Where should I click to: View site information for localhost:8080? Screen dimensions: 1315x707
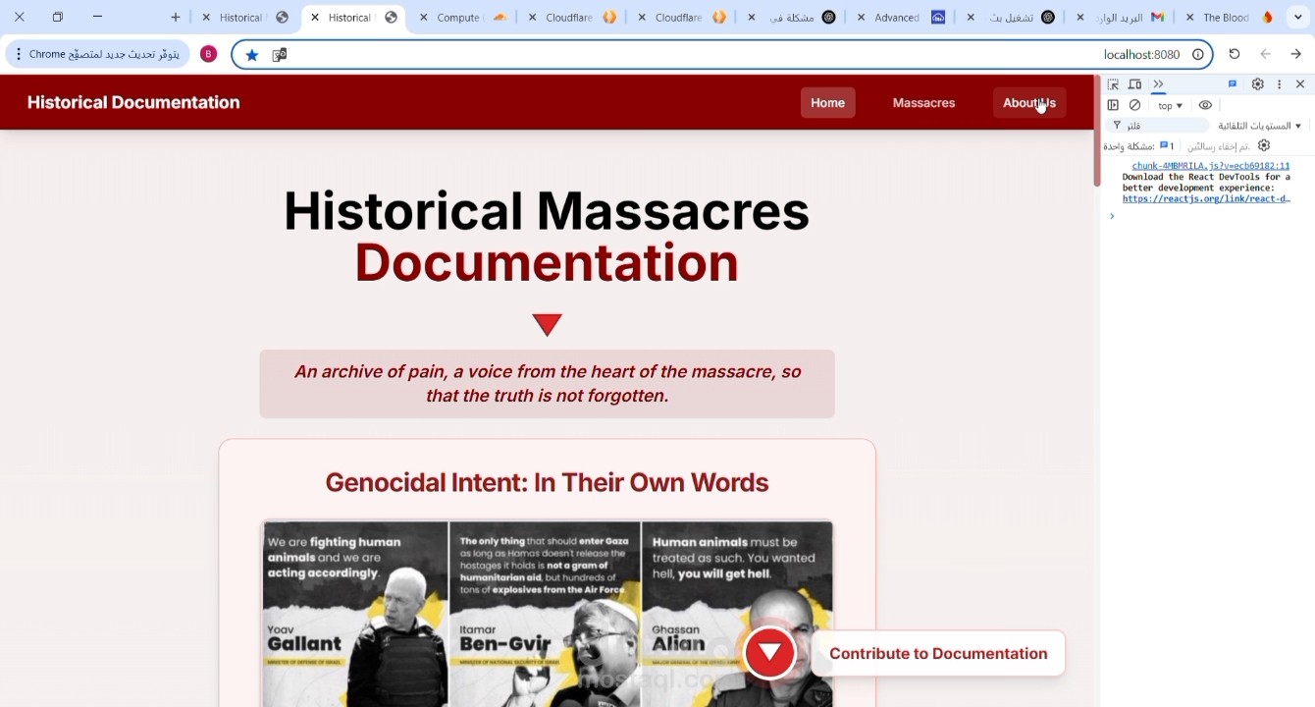[x=1197, y=55]
